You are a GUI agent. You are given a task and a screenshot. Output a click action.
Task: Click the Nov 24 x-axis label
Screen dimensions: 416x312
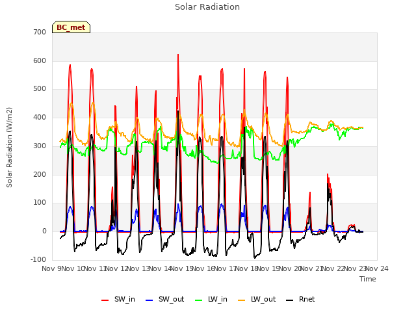[377, 268]
